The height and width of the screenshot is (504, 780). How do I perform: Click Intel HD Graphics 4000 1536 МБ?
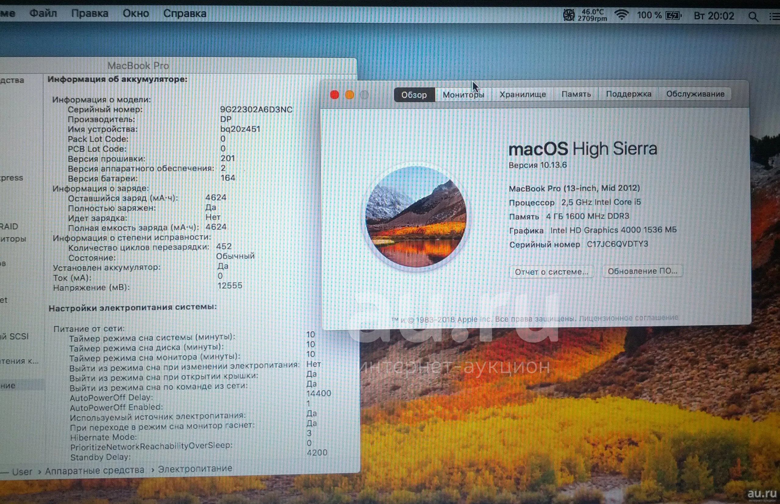613,230
